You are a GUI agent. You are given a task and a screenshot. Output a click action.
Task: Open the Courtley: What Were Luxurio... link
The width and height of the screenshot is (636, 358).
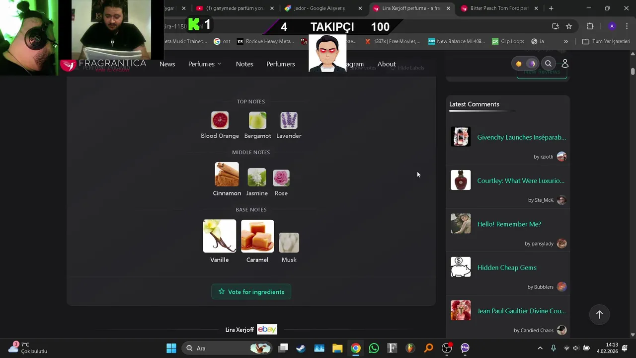click(x=521, y=180)
